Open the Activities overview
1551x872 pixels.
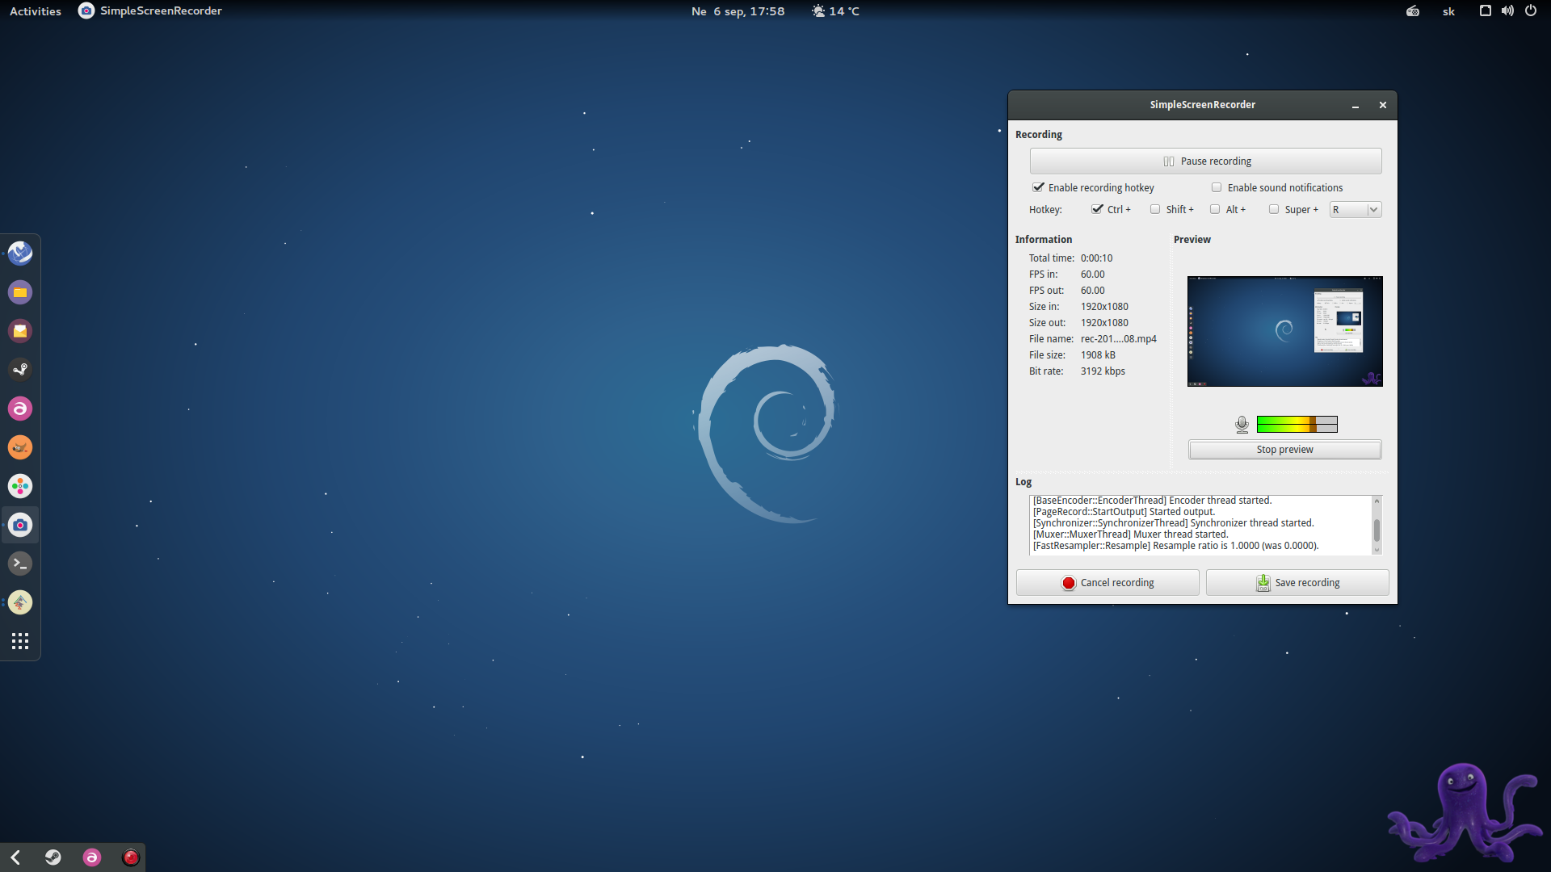[x=36, y=11]
